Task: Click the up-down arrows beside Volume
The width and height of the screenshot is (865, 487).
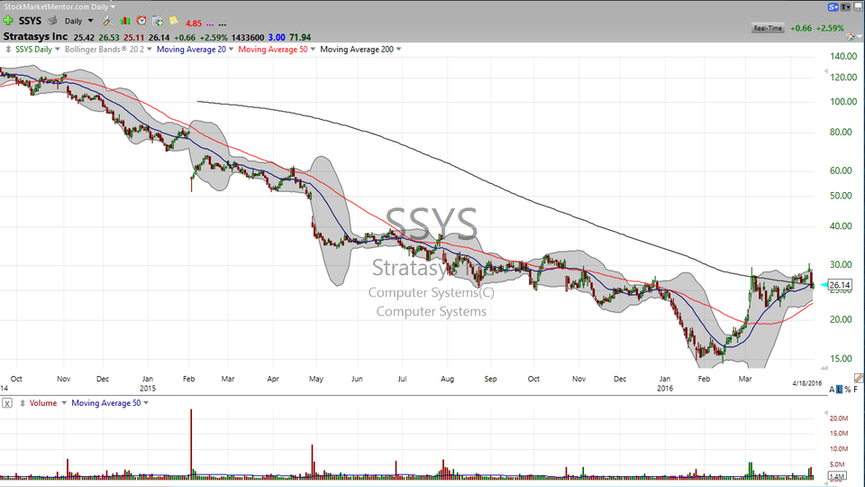Action: (23, 403)
